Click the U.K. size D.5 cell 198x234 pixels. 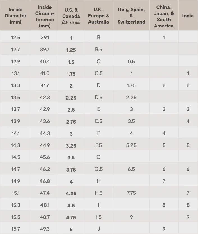coord(98,98)
